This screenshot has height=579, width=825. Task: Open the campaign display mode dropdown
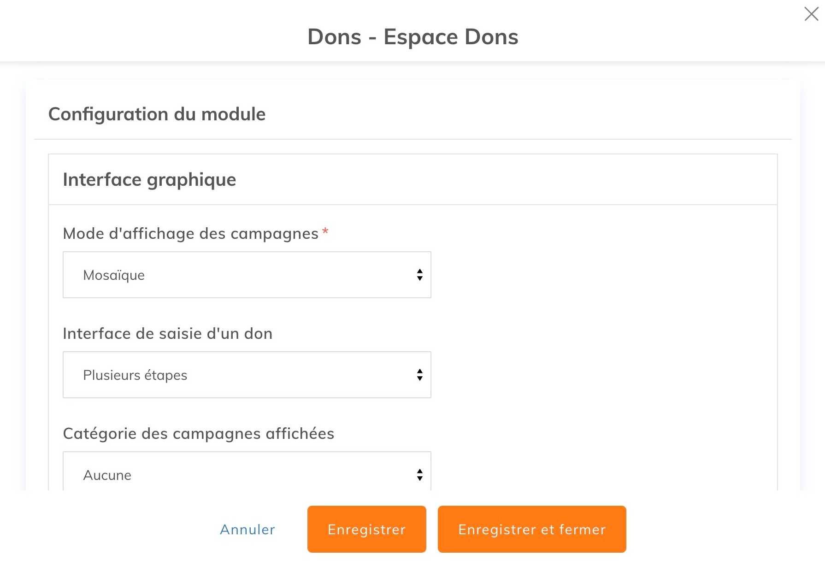click(x=247, y=275)
